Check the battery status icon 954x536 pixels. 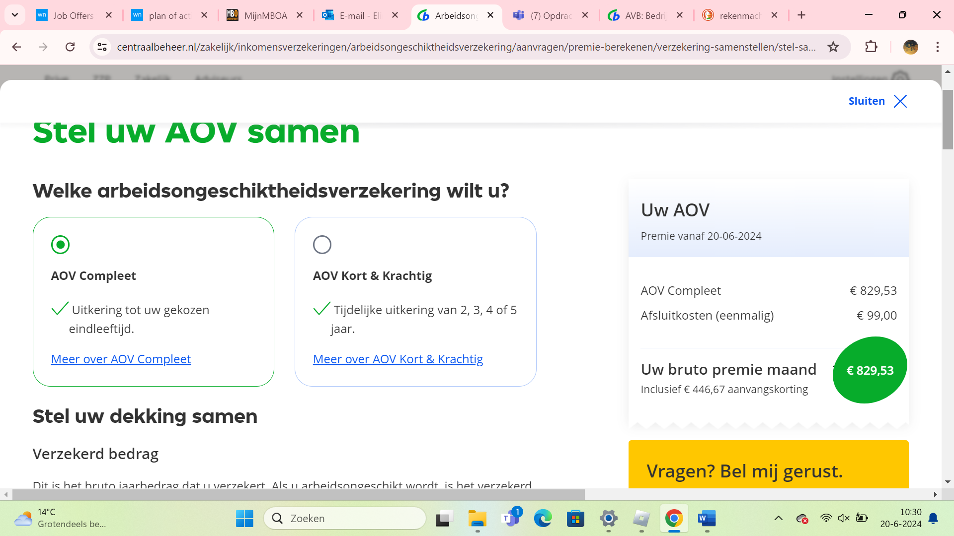pyautogui.click(x=862, y=519)
